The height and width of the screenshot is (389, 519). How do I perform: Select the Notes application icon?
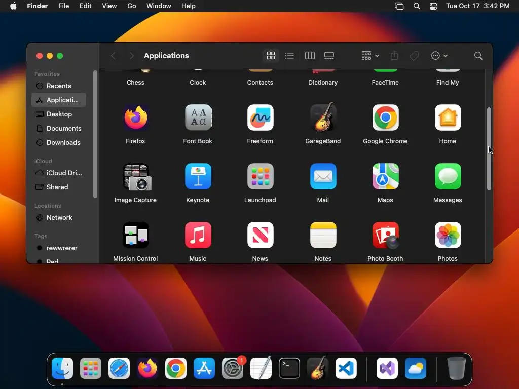[x=323, y=235]
